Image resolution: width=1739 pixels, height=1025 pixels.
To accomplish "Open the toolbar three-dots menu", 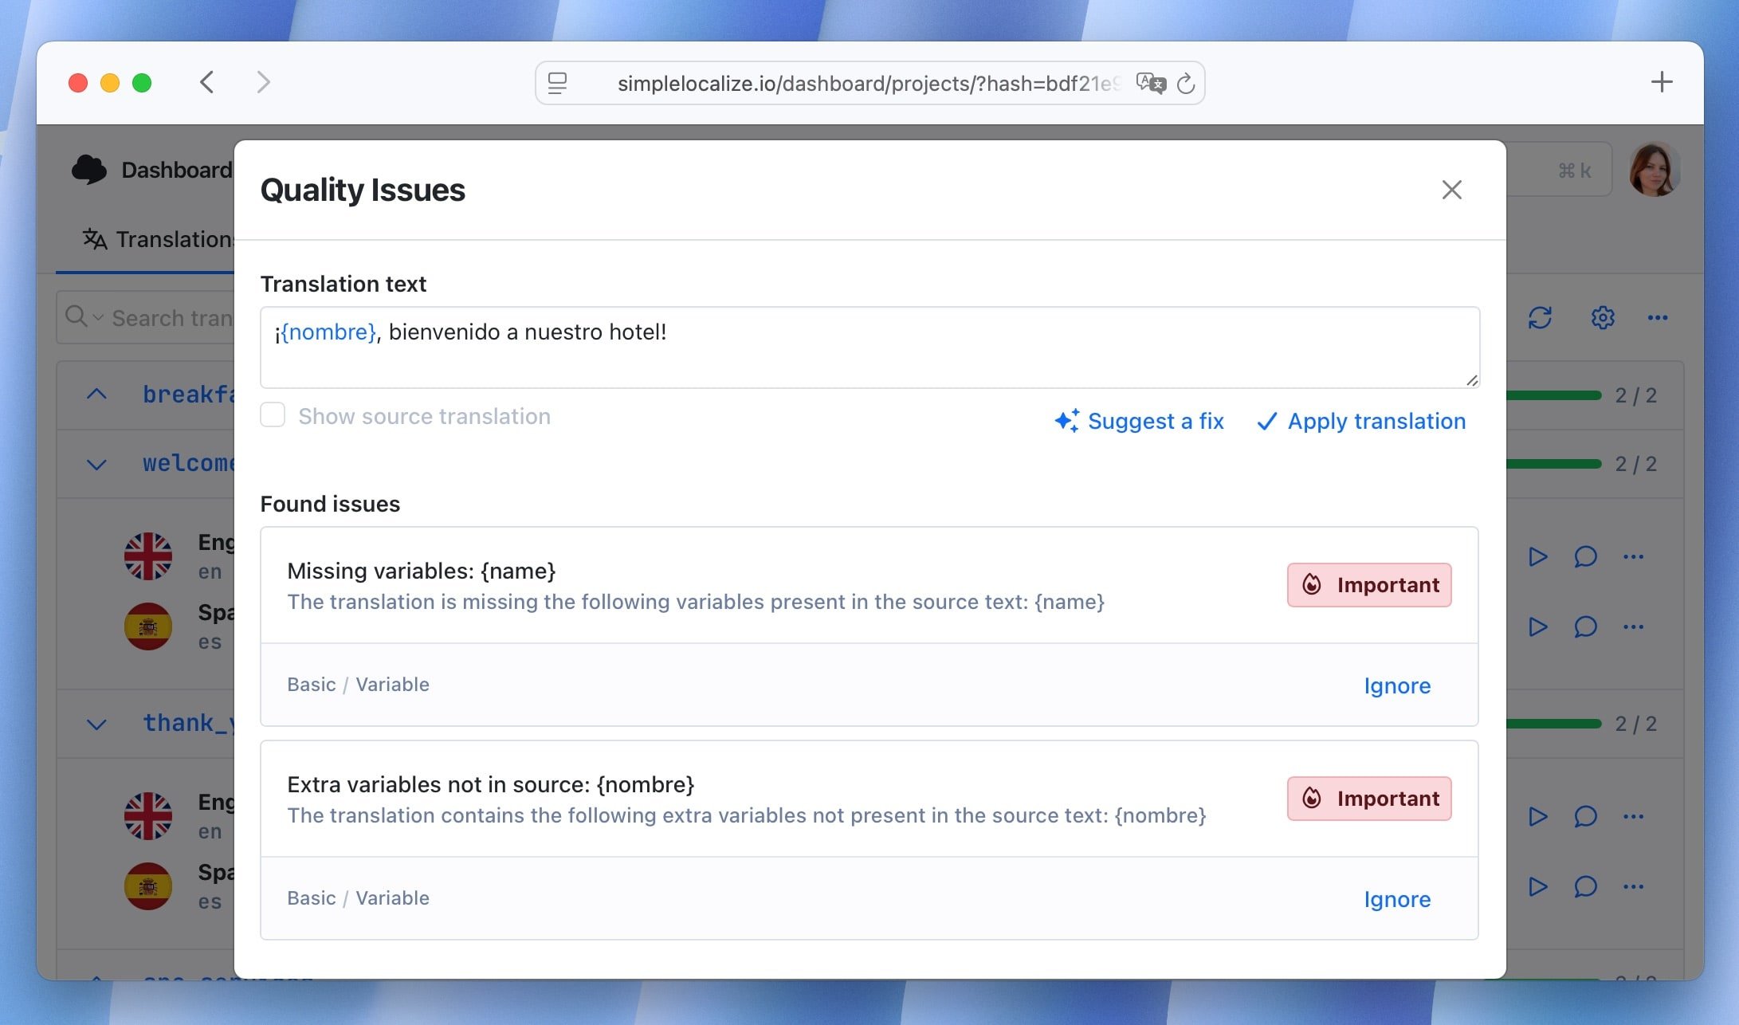I will tap(1658, 318).
